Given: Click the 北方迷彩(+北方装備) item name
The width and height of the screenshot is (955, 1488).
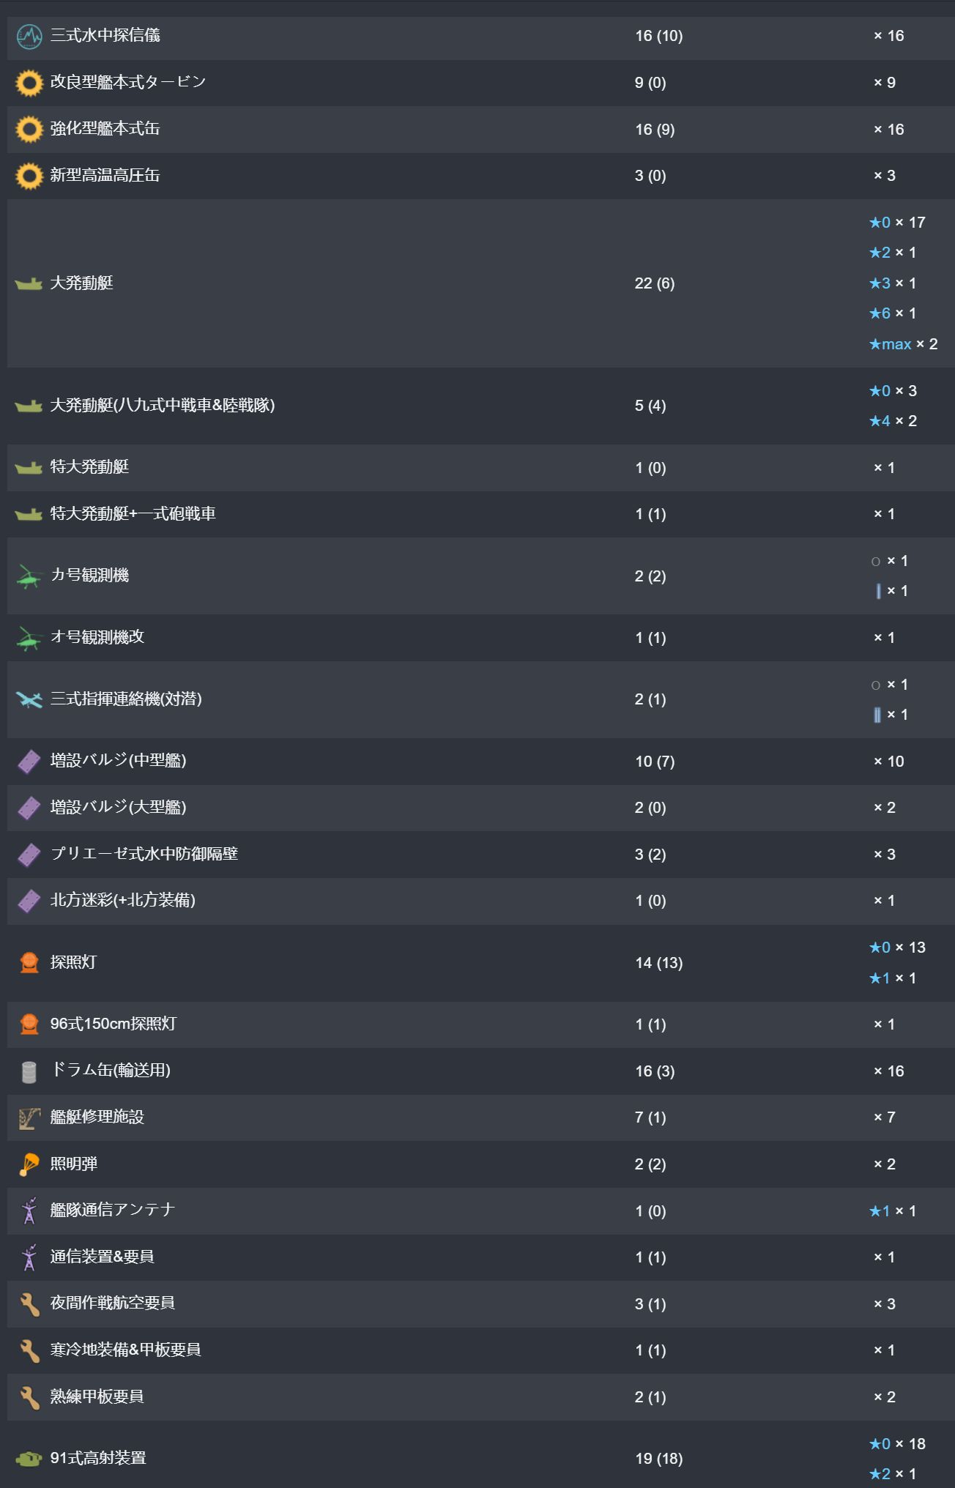Looking at the screenshot, I should 122,901.
